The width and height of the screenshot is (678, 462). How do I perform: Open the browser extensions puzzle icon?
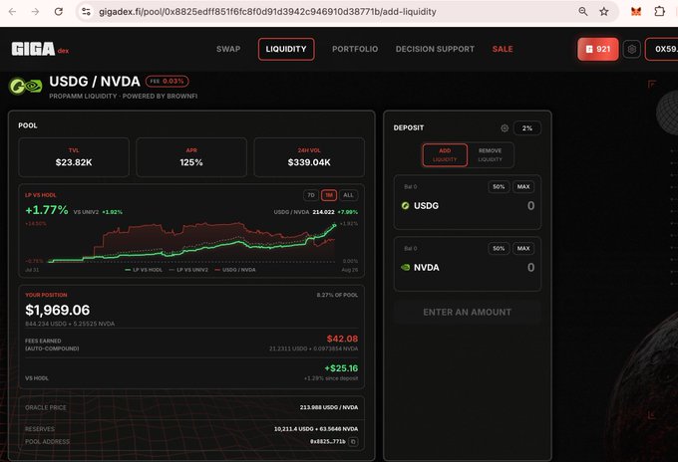coord(659,12)
